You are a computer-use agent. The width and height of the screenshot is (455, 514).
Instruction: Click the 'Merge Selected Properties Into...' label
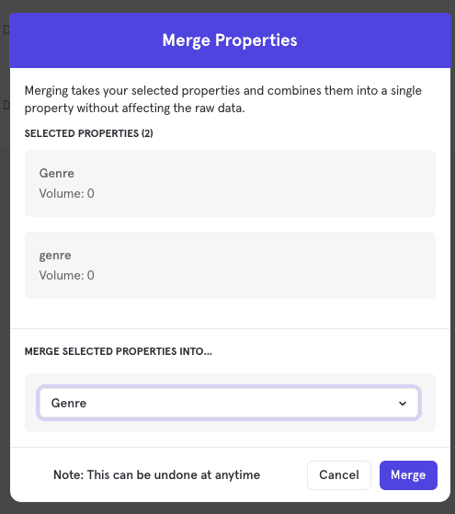[x=119, y=351]
